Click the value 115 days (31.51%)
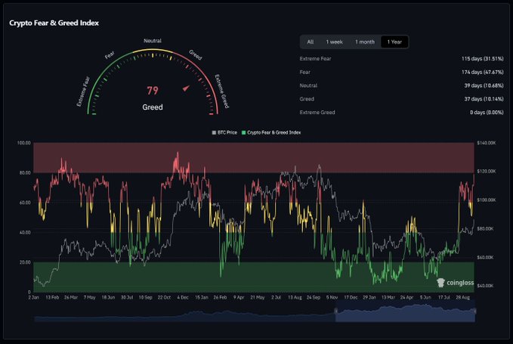This screenshot has width=513, height=344. tap(483, 58)
